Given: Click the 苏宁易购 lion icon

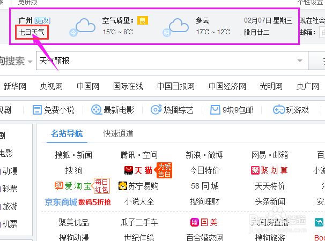Looking at the screenshot, I should pos(122,186).
